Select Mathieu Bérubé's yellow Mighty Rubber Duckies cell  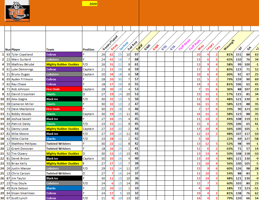pyautogui.click(x=64, y=64)
